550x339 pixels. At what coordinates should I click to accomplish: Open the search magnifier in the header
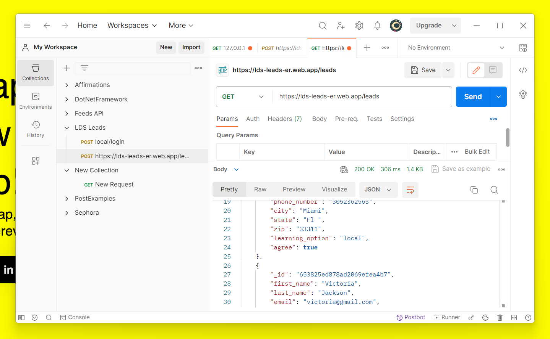[323, 26]
